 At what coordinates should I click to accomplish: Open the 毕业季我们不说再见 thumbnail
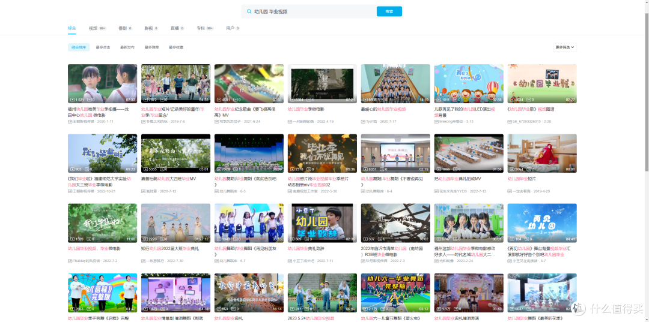click(322, 153)
